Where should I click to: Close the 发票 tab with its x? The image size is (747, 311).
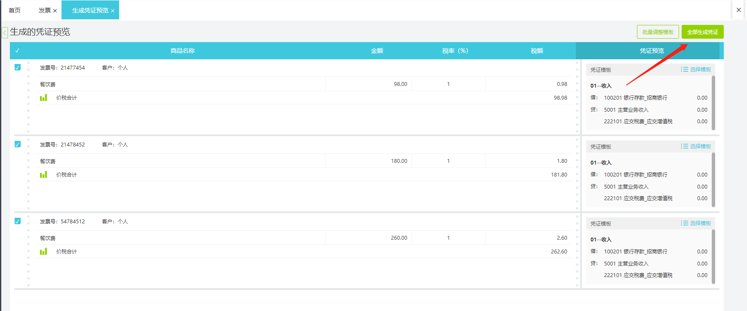click(55, 11)
